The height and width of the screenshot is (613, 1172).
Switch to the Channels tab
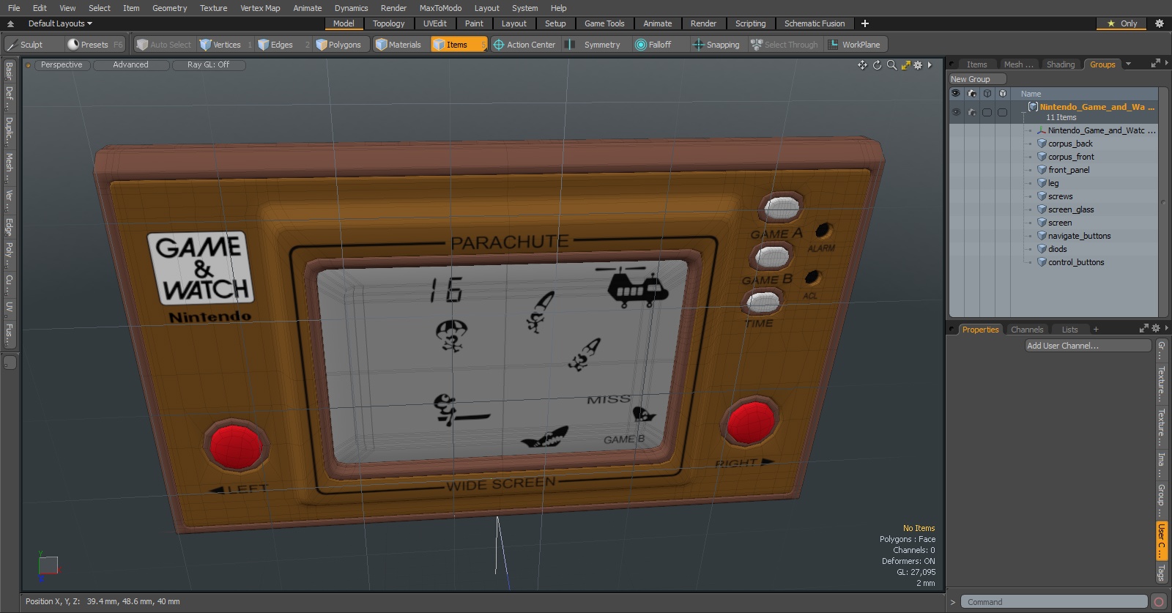click(1026, 330)
